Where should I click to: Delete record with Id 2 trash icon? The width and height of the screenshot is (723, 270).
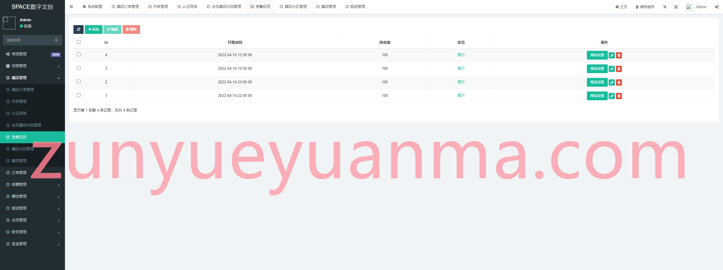point(619,82)
